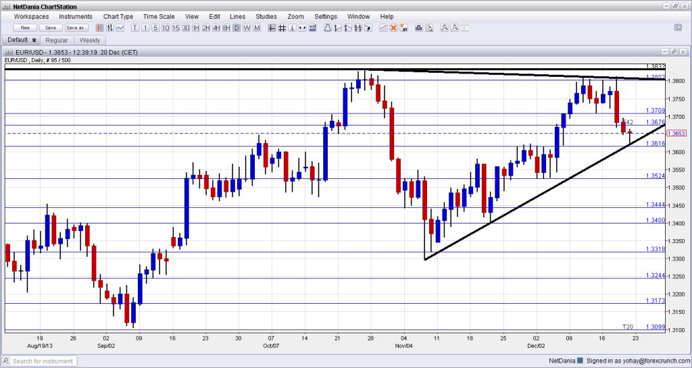Image resolution: width=692 pixels, height=368 pixels.
Task: Click the NetDania ChartStation title icon
Action: coord(6,7)
